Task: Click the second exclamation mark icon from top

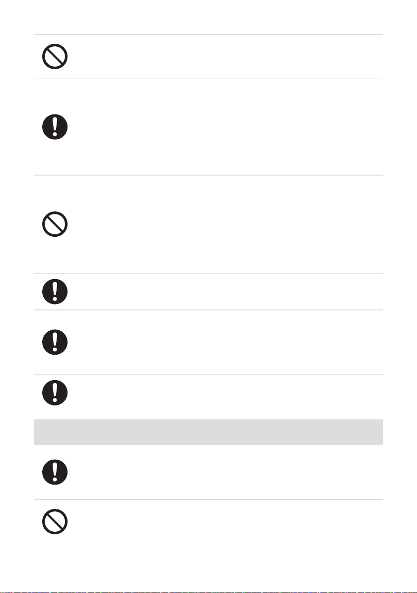Action: coord(55,292)
